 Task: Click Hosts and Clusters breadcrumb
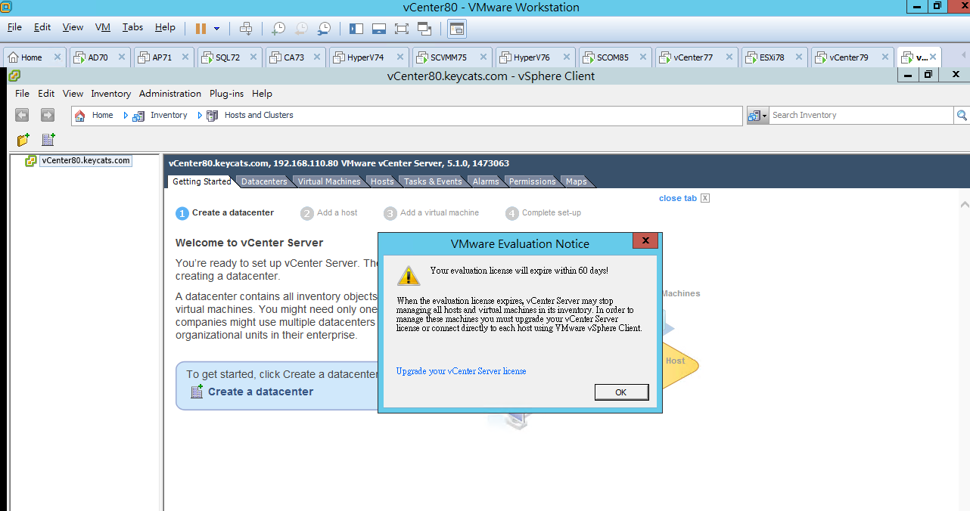coord(259,116)
